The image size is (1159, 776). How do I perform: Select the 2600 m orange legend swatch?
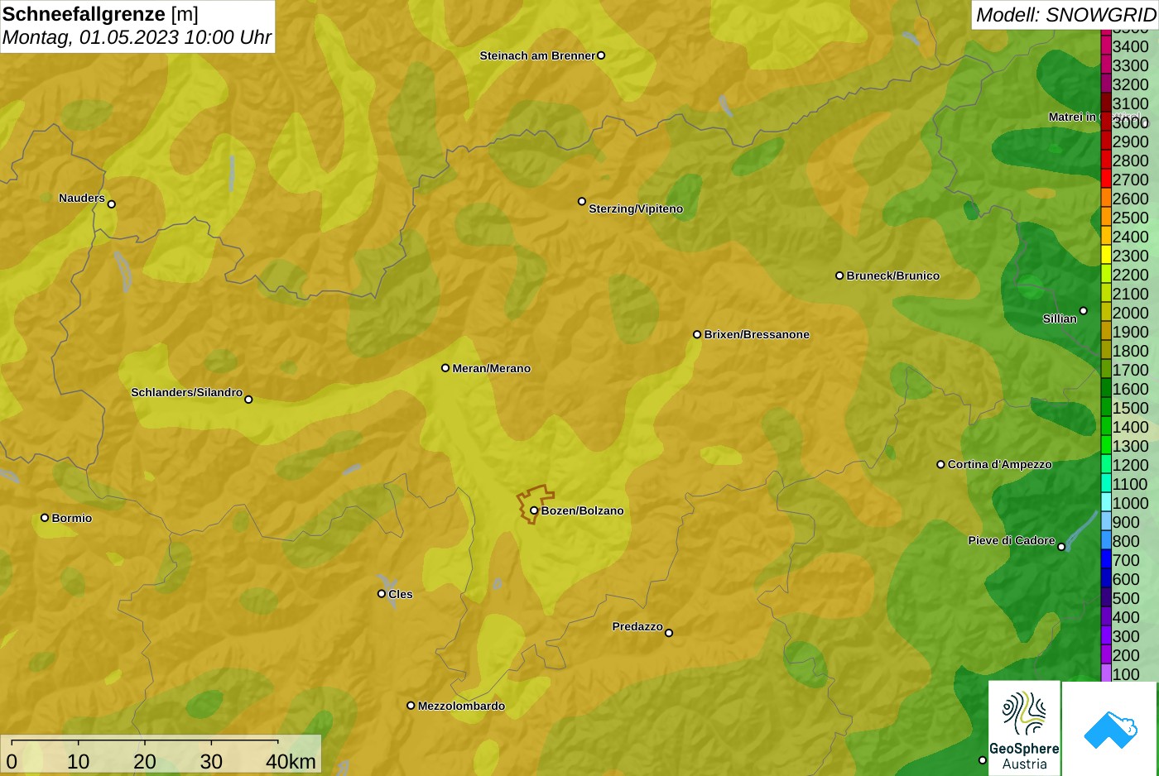tap(1106, 199)
